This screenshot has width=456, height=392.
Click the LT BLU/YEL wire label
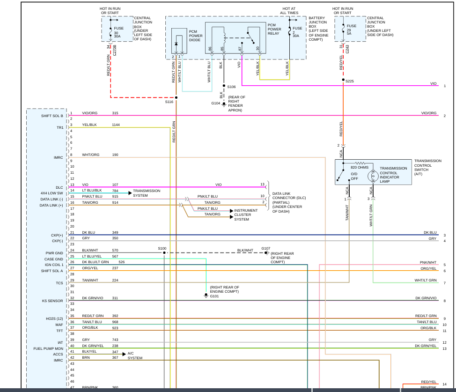(x=92, y=256)
